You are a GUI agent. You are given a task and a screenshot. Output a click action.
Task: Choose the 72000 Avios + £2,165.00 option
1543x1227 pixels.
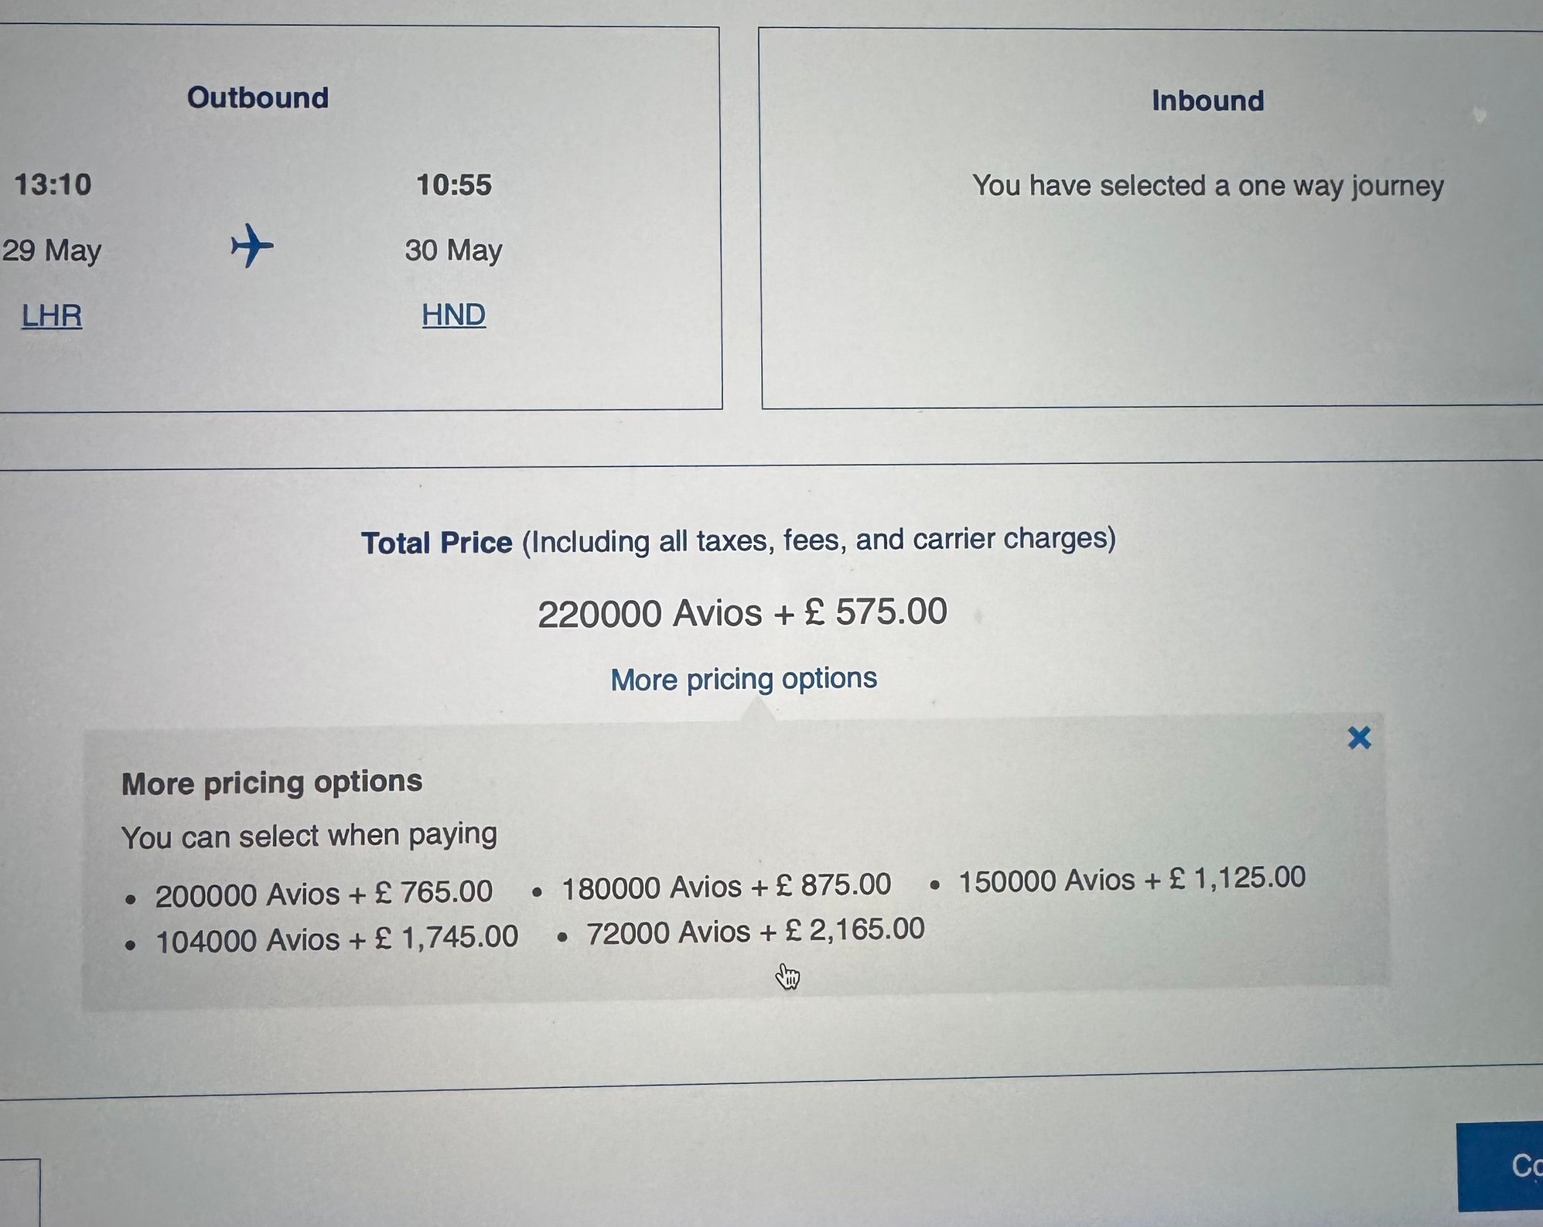(x=755, y=932)
